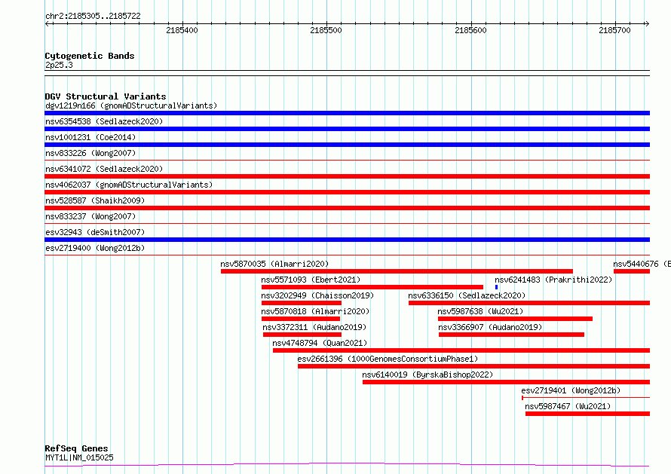671x474 pixels.
Task: Select variant nsv5571093 (Ebert2021) label
Action: pyautogui.click(x=311, y=280)
